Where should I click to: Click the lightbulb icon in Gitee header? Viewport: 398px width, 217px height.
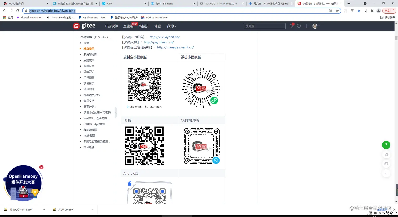coord(299,26)
